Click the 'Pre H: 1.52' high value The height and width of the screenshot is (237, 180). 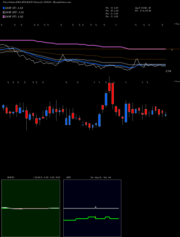tap(112, 11)
